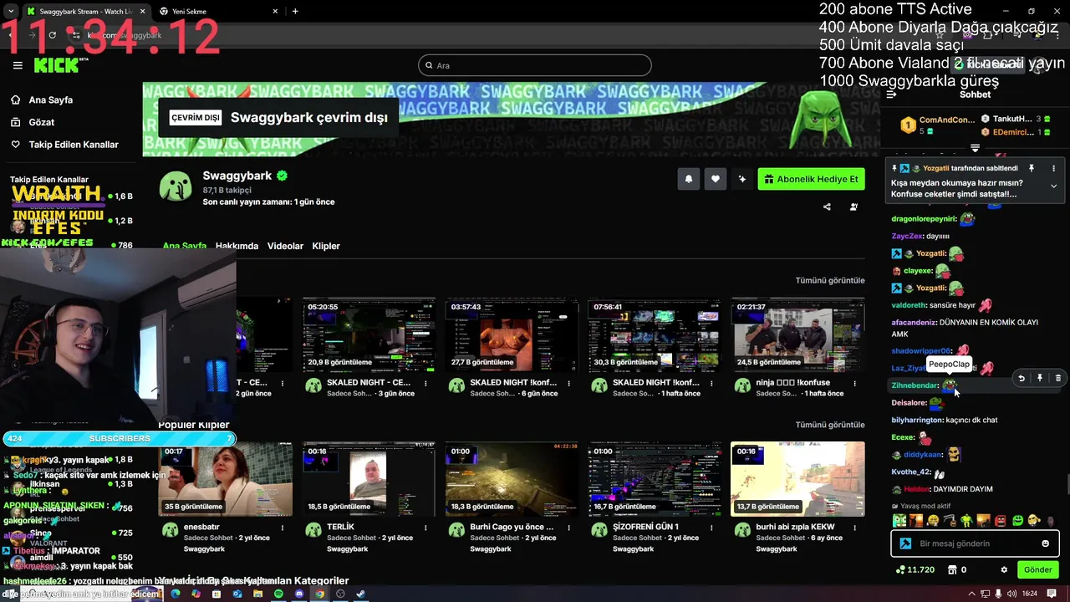Open the Klipler tab
Image resolution: width=1070 pixels, height=602 pixels.
326,246
